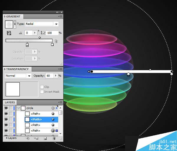Click the diamond end handle of the gradient annotator
The height and width of the screenshot is (151, 177).
point(172,72)
